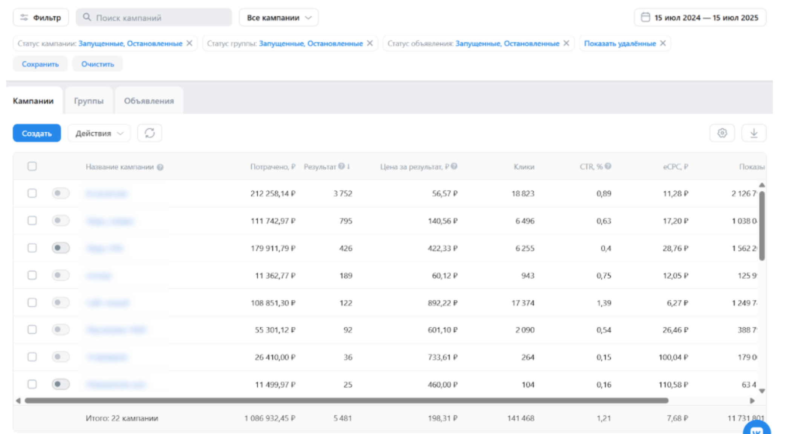Open the date range picker
786x434 pixels.
click(700, 18)
